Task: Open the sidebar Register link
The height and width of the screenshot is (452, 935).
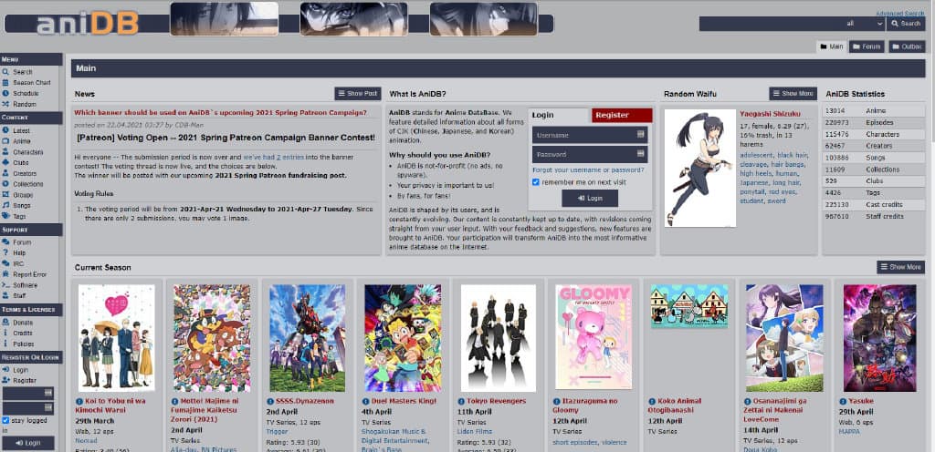Action: coord(25,381)
